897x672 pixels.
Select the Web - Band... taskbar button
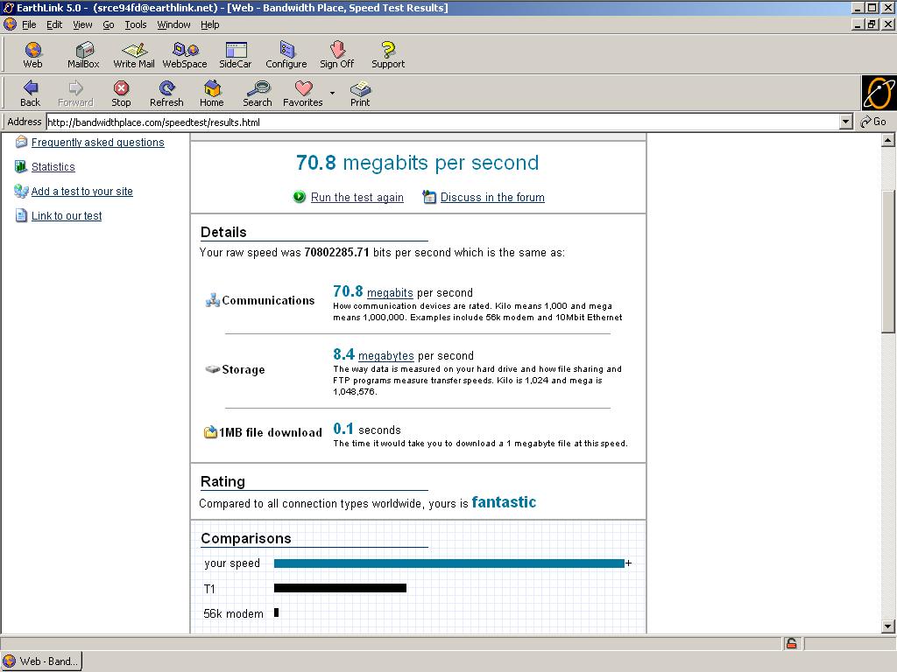click(x=41, y=661)
